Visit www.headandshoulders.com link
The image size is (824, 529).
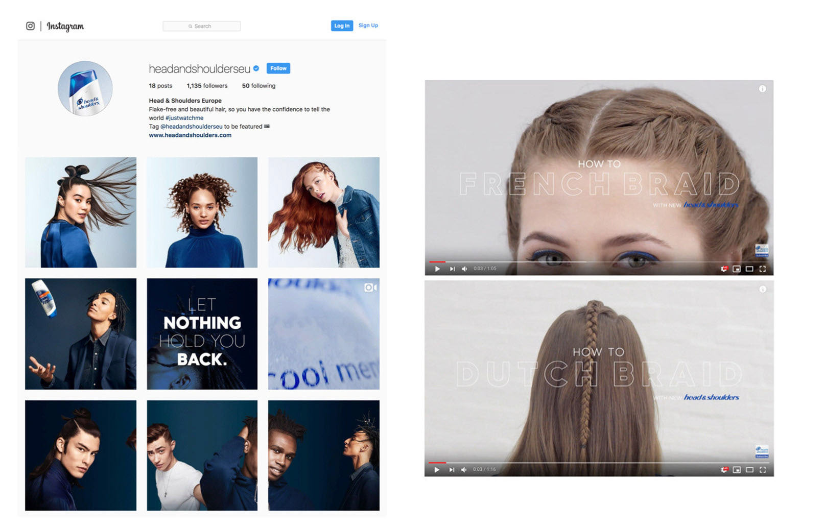point(190,135)
